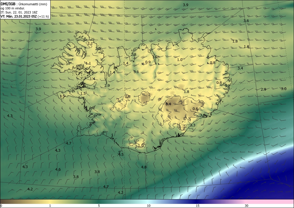Click the 3.1 value on the map
Viewport: 294px width, 208px height.
click(x=136, y=72)
